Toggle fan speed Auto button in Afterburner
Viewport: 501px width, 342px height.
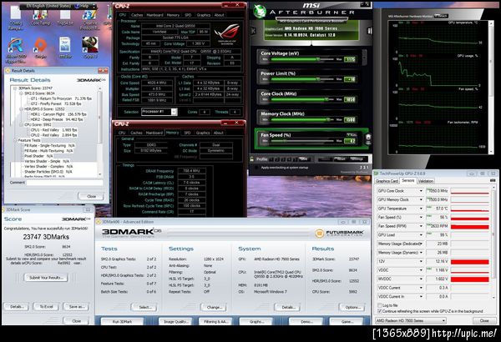[x=352, y=135]
